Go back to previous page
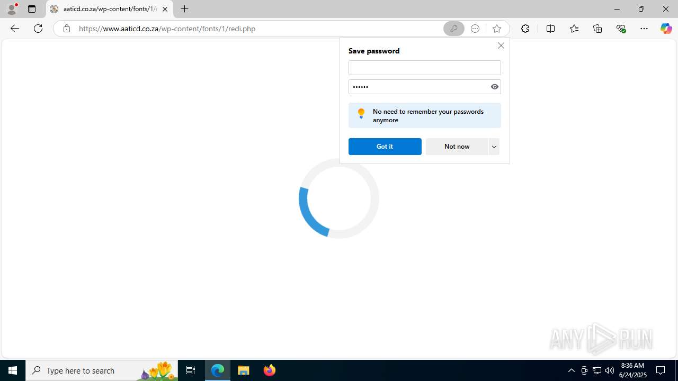The image size is (678, 381). (x=15, y=29)
